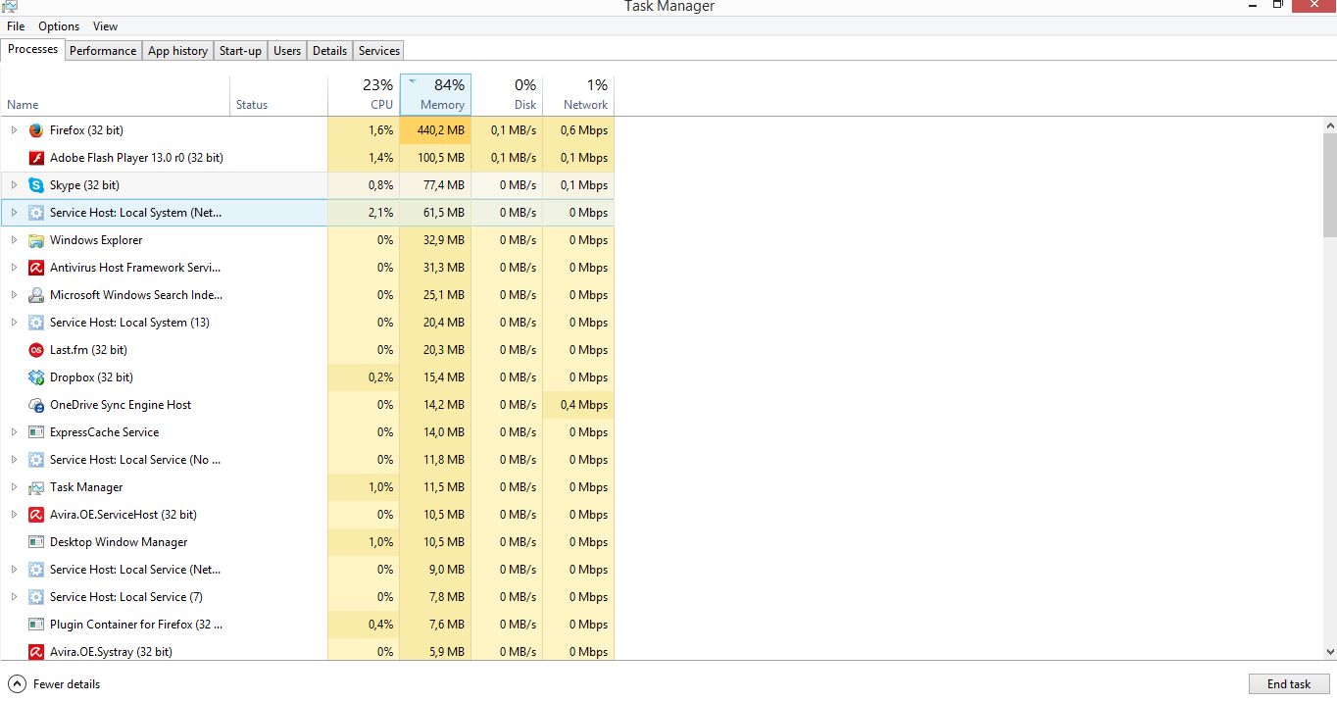Sort by the Name column header
Viewport: 1337px width, 702px height.
pyautogui.click(x=115, y=94)
